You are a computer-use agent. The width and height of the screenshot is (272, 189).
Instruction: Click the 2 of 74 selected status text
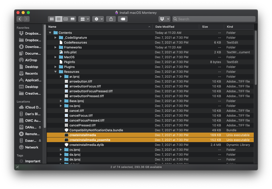(136, 167)
